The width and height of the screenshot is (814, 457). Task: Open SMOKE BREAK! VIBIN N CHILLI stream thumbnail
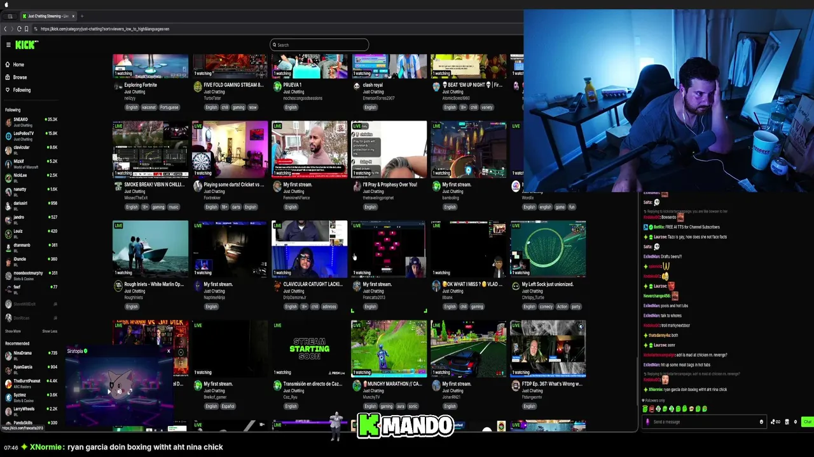150,150
